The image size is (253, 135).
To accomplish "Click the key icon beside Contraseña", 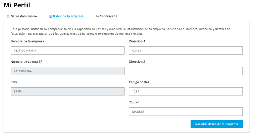I will click(x=97, y=16).
